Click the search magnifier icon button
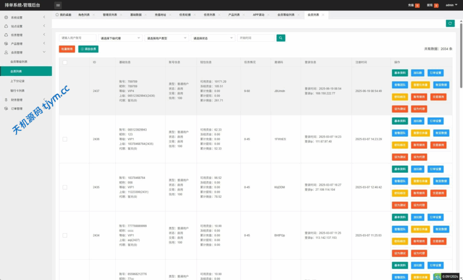The image size is (463, 280). (x=281, y=38)
